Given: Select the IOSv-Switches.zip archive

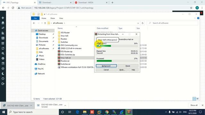Looking at the screenshot, I should click(x=68, y=55).
